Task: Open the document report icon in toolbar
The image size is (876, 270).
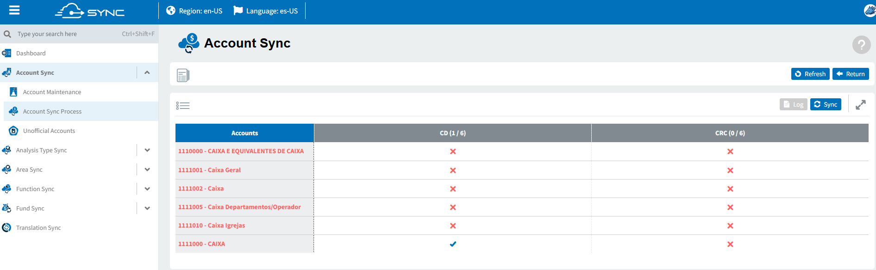Action: 183,75
